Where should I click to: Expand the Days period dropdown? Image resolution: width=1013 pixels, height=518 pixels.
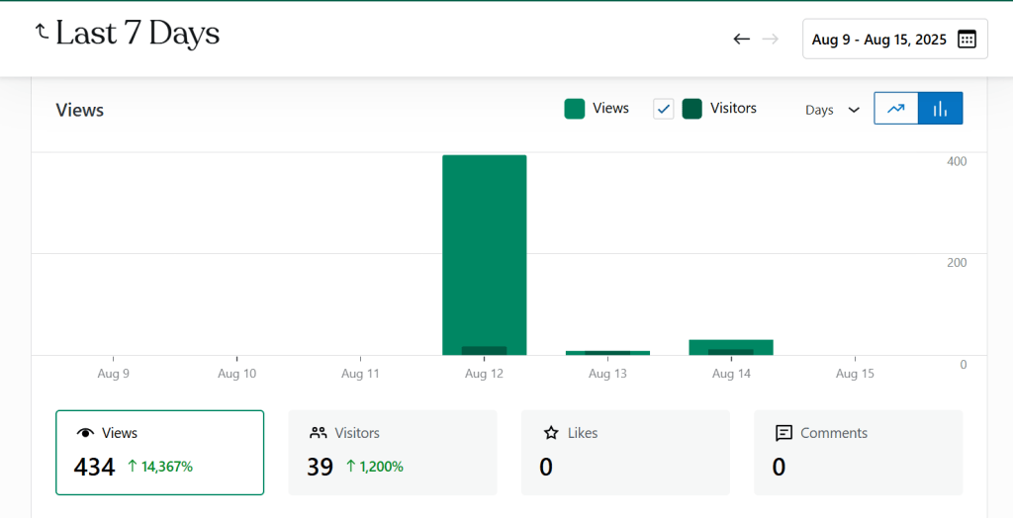tap(832, 110)
